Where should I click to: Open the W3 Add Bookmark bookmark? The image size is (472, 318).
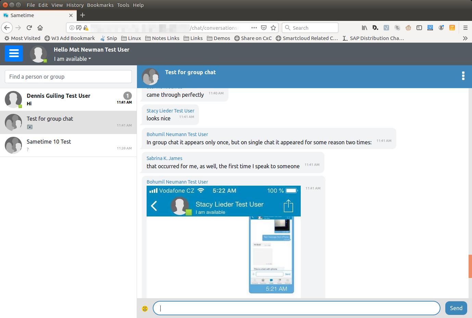[70, 38]
